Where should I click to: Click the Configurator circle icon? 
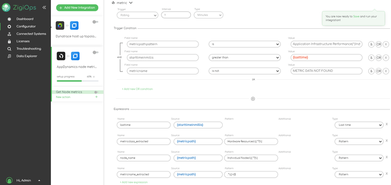[9, 26]
